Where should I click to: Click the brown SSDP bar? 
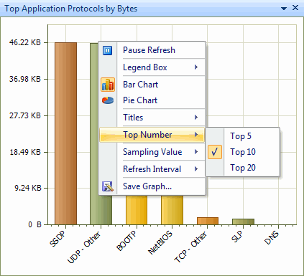[x=65, y=133]
